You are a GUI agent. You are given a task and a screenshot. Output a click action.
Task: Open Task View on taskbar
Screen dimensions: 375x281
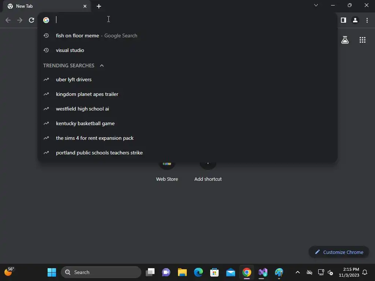[x=150, y=272]
